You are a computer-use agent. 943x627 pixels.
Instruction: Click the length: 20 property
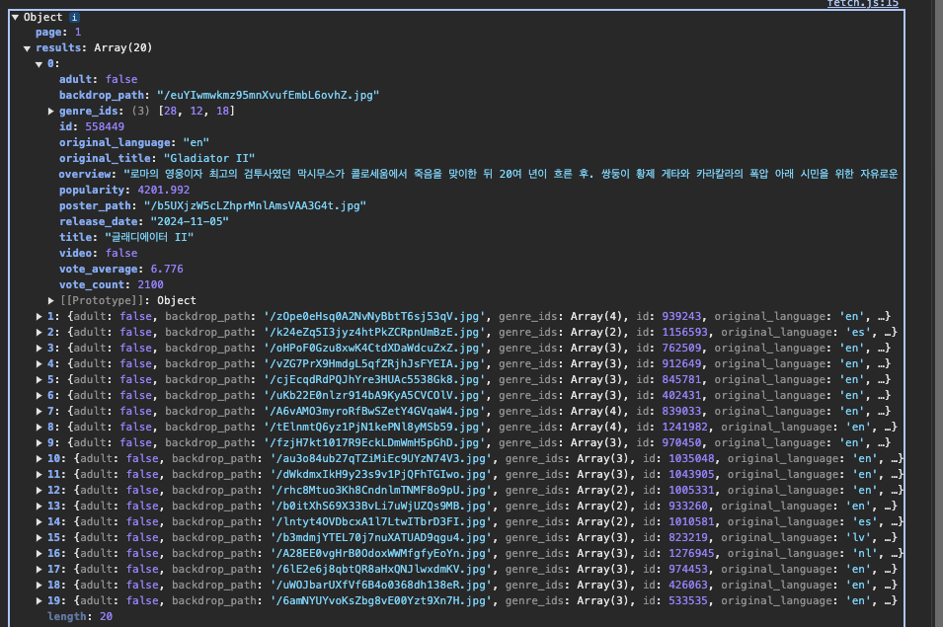point(80,617)
